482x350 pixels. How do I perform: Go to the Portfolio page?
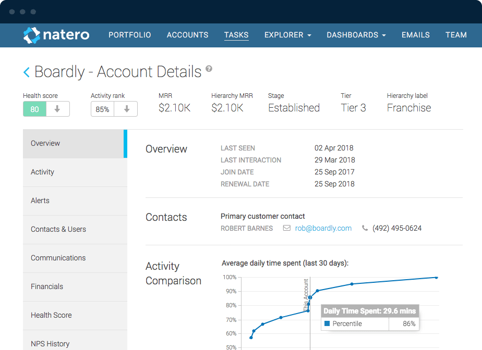(130, 35)
